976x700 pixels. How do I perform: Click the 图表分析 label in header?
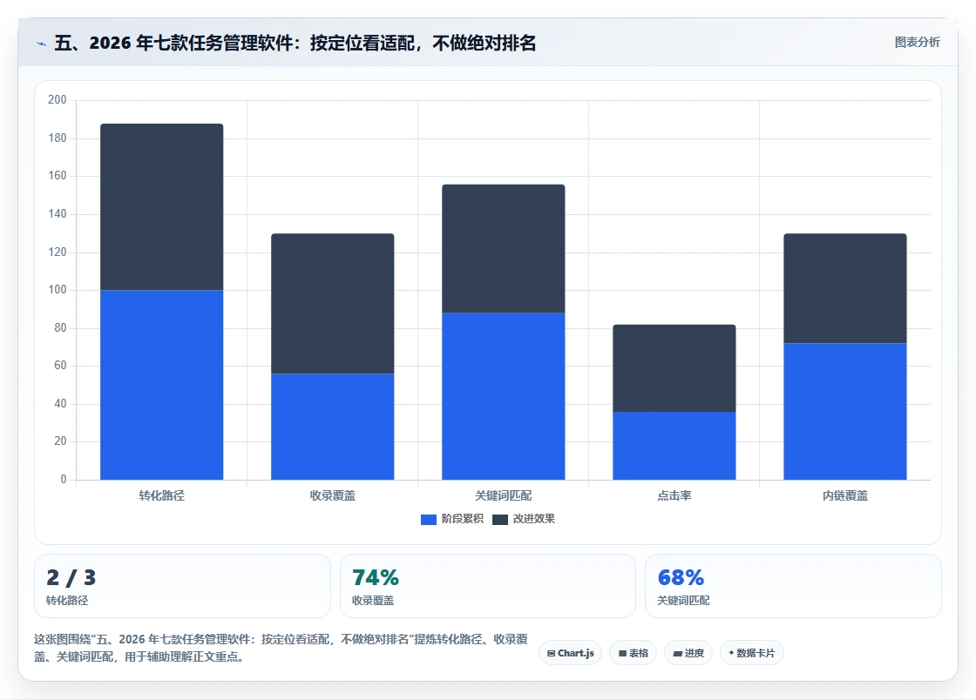917,43
